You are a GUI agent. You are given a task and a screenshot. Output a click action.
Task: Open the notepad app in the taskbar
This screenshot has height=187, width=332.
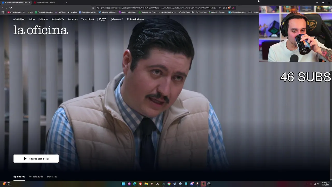(186, 184)
